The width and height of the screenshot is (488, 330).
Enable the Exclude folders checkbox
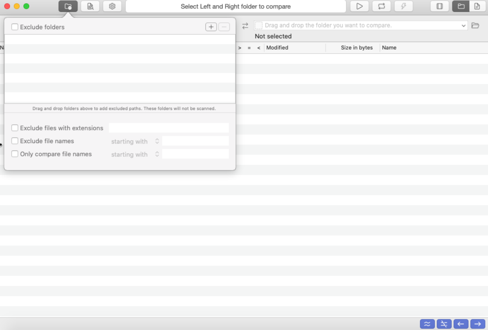pos(15,27)
